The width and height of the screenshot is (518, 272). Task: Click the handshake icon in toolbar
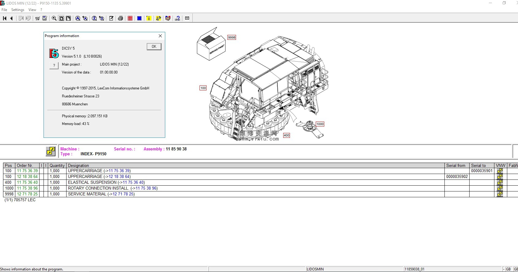click(x=168, y=18)
